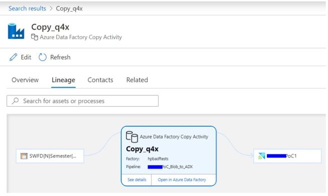Focus the Search for assets or processes field
Image resolution: width=328 pixels, height=196 pixels.
(x=83, y=101)
